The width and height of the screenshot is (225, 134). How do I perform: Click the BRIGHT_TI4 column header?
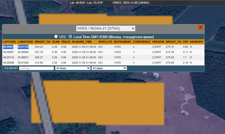click(42, 42)
